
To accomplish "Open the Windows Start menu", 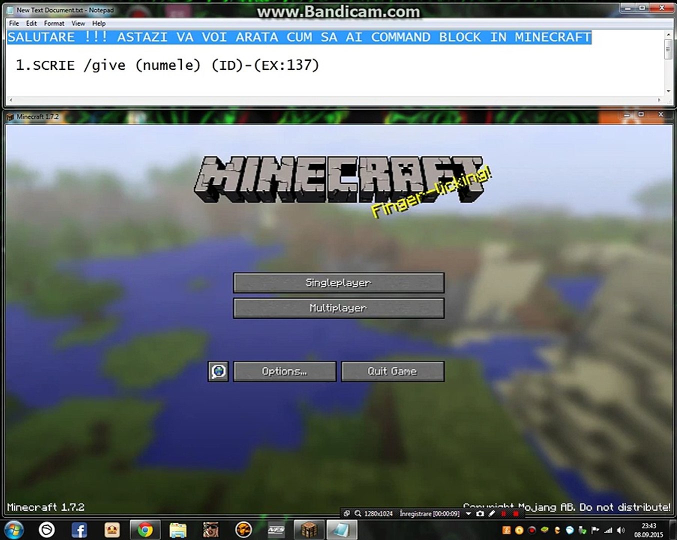I will 13,529.
